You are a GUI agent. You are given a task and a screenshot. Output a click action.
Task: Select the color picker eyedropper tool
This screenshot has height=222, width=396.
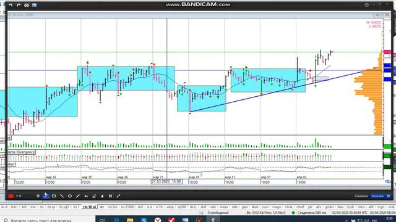coord(118,196)
